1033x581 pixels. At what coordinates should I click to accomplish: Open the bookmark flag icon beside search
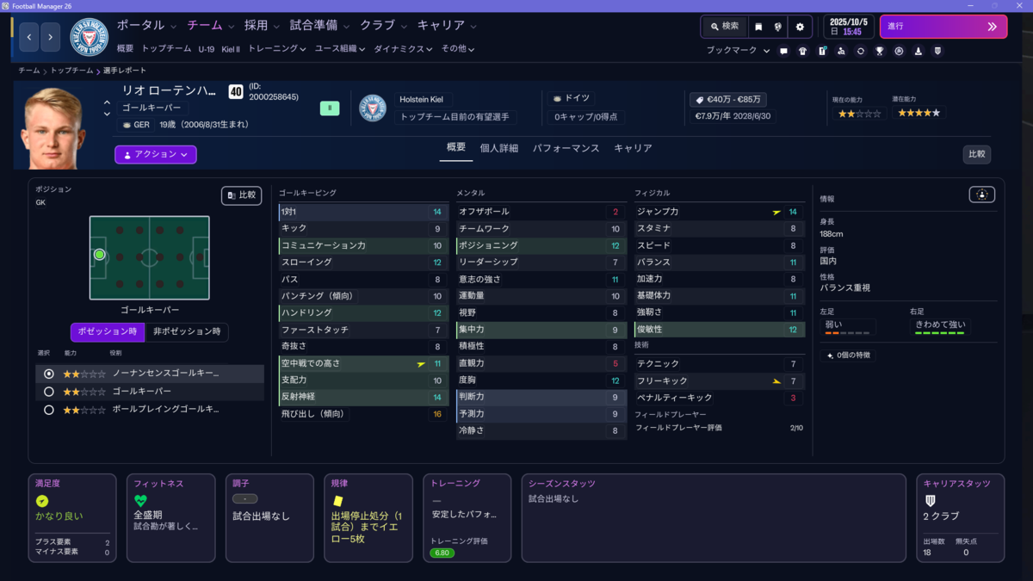click(x=758, y=27)
